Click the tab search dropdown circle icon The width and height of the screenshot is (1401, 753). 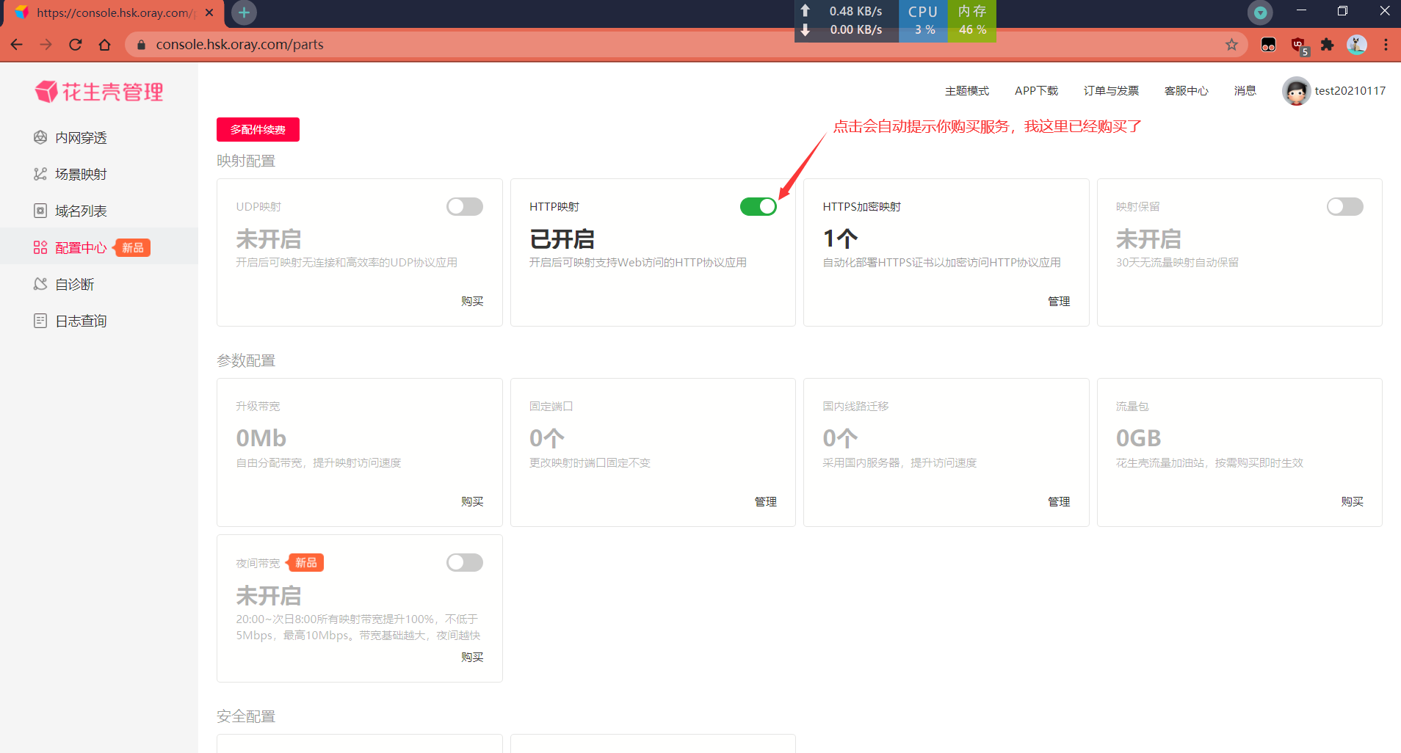tap(1260, 12)
